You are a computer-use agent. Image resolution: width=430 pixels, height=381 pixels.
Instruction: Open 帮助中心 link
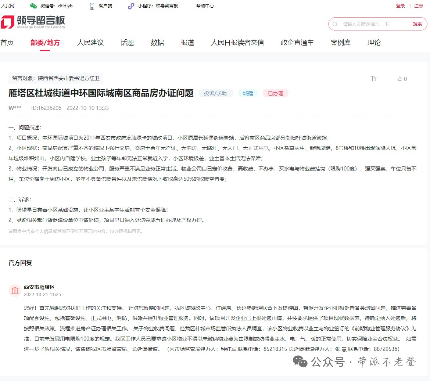(205, 6)
